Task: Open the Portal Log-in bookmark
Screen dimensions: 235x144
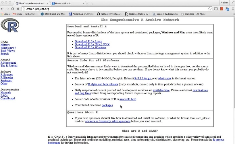Action: click(x=81, y=14)
